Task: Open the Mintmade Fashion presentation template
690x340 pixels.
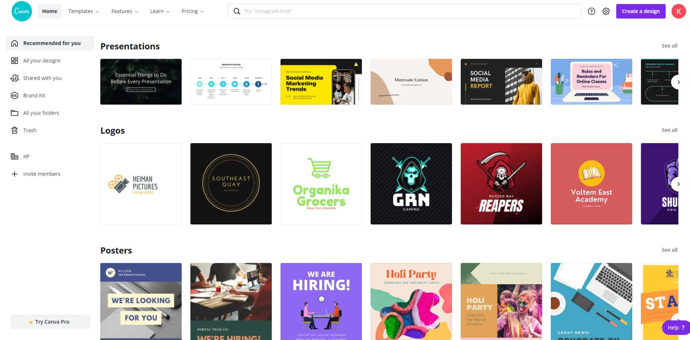Action: pos(411,82)
